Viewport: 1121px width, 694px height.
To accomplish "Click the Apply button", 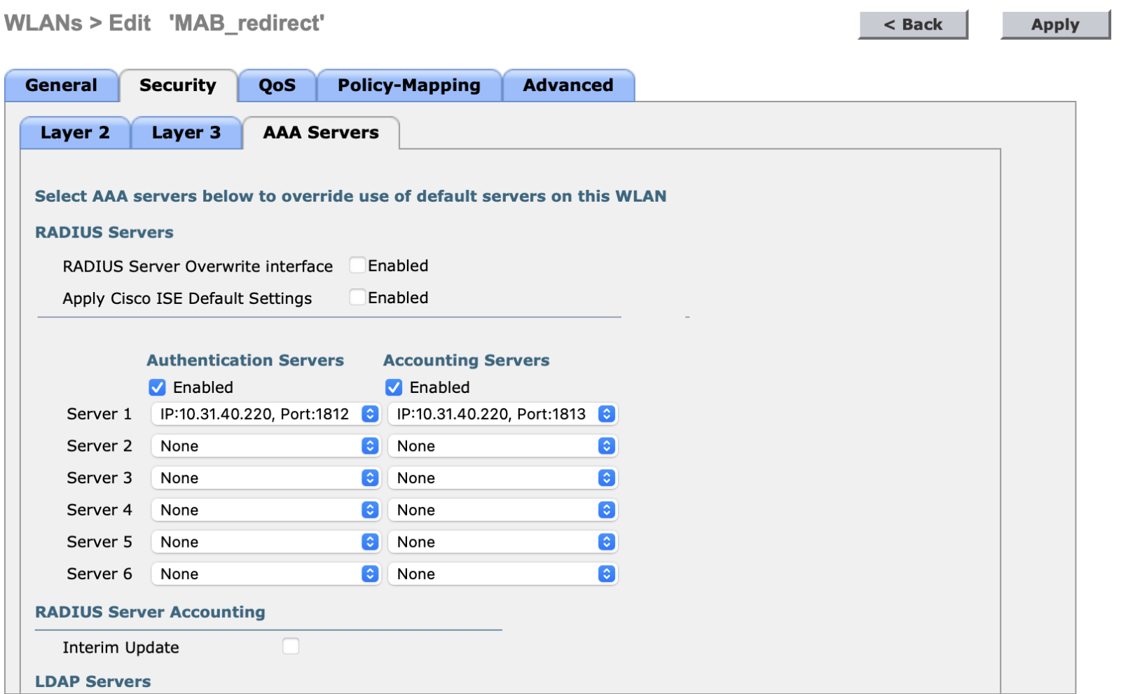I will (x=1054, y=25).
